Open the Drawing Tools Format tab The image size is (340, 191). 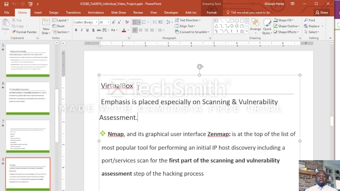coord(212,12)
